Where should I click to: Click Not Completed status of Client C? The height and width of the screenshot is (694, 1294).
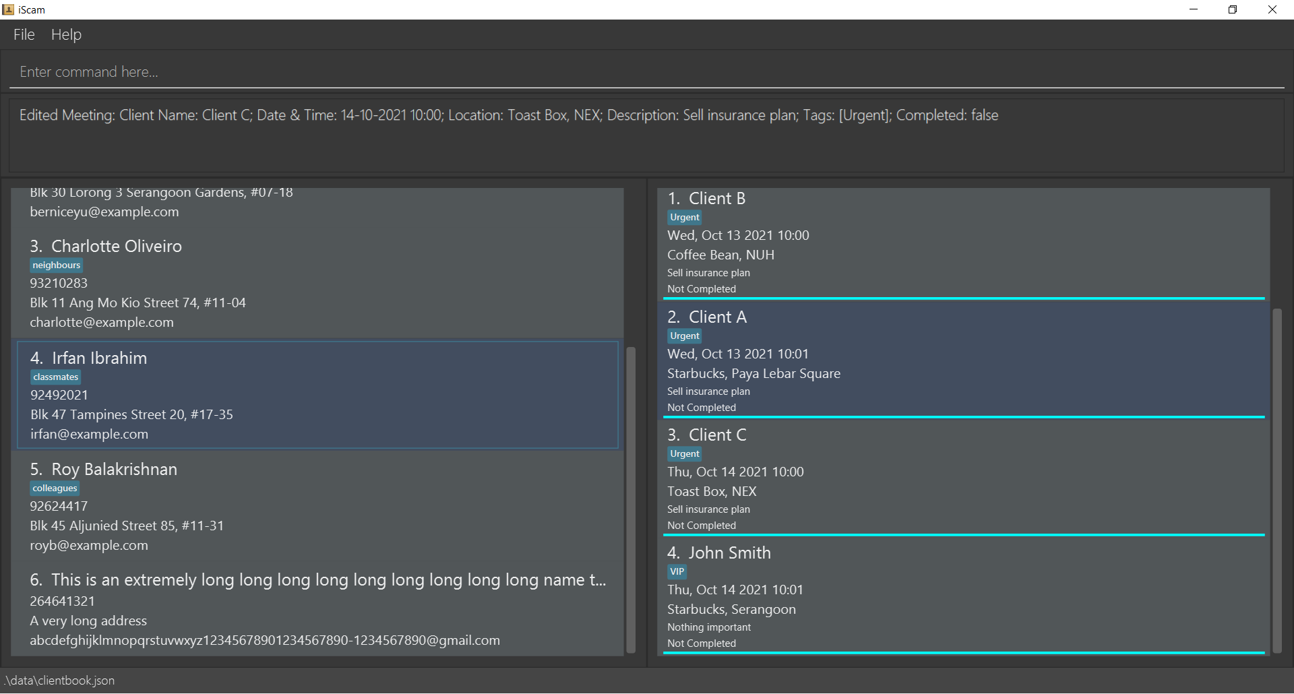[702, 526]
